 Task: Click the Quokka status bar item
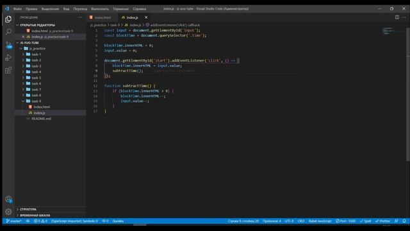coord(118,221)
